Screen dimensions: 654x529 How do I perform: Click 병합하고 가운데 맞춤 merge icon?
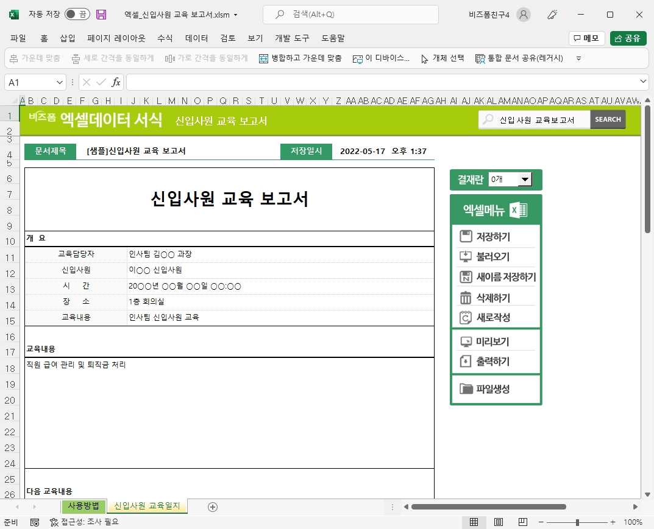[x=263, y=58]
